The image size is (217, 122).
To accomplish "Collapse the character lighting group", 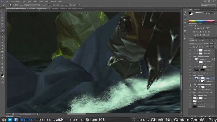I will [193, 73].
